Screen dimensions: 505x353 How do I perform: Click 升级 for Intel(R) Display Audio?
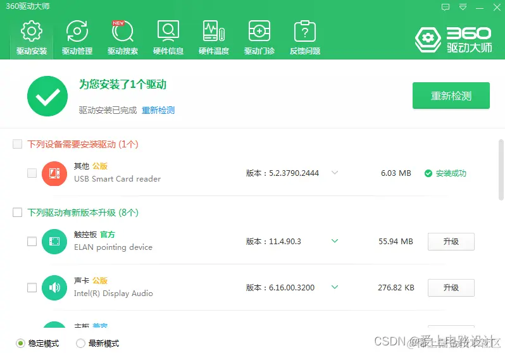[451, 288]
